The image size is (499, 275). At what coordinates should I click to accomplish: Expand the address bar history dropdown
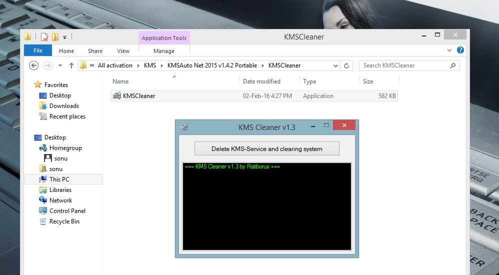[x=335, y=65]
